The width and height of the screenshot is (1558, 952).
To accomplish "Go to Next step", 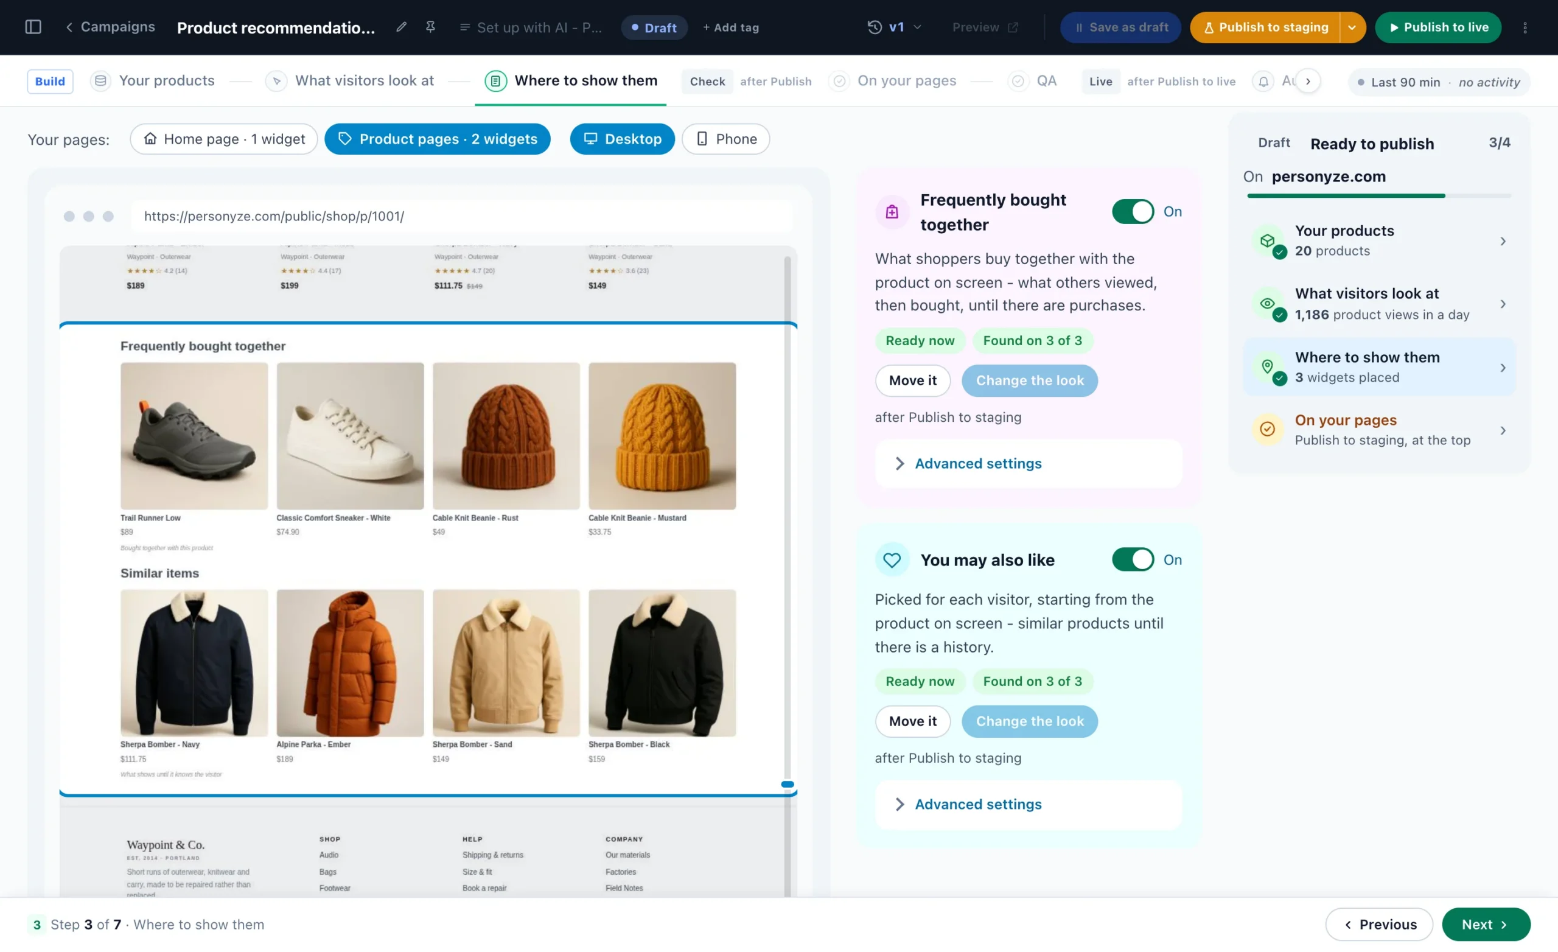I will pyautogui.click(x=1486, y=924).
